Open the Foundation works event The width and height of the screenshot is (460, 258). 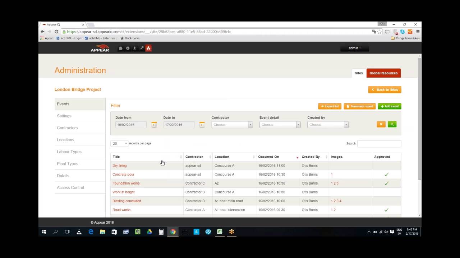coord(126,183)
